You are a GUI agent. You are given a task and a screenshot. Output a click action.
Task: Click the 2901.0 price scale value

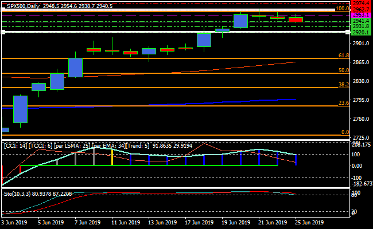point(361,44)
